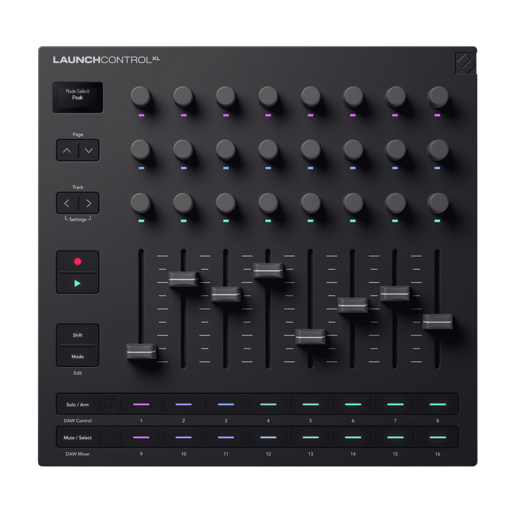This screenshot has width=515, height=515.
Task: Click the second knob with green LED
Action: point(183,203)
